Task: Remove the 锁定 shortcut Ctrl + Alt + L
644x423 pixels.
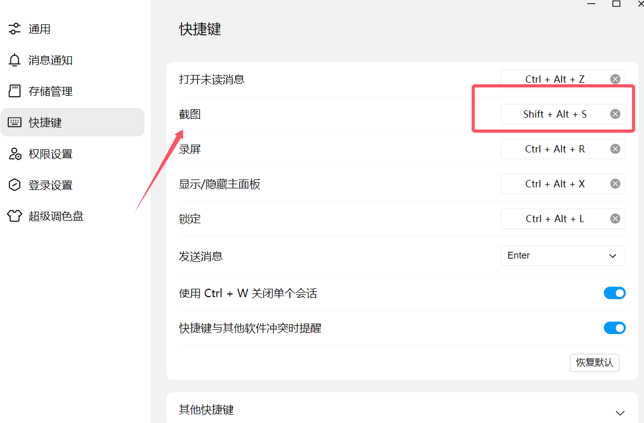Action: (615, 219)
